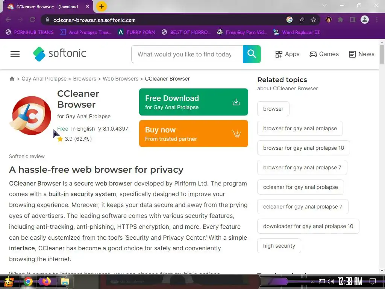Share this page using the share icon
The image size is (385, 289).
302,20
